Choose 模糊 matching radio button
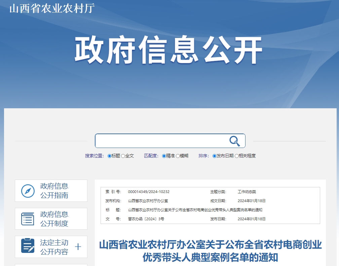The image size is (339, 266). 178,156
